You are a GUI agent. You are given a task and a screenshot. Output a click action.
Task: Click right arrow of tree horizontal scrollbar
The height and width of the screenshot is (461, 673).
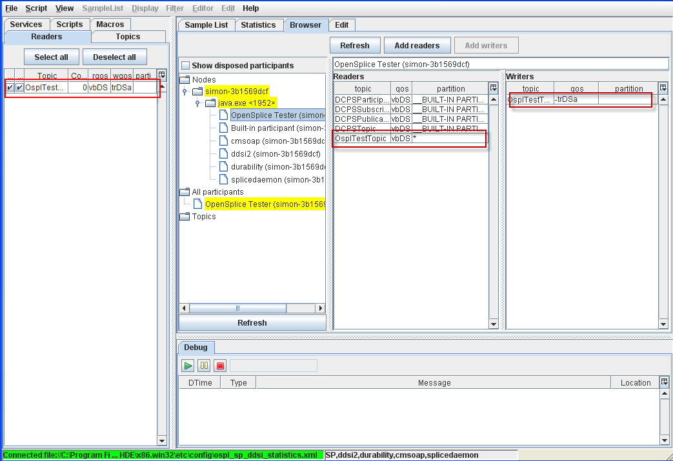320,308
